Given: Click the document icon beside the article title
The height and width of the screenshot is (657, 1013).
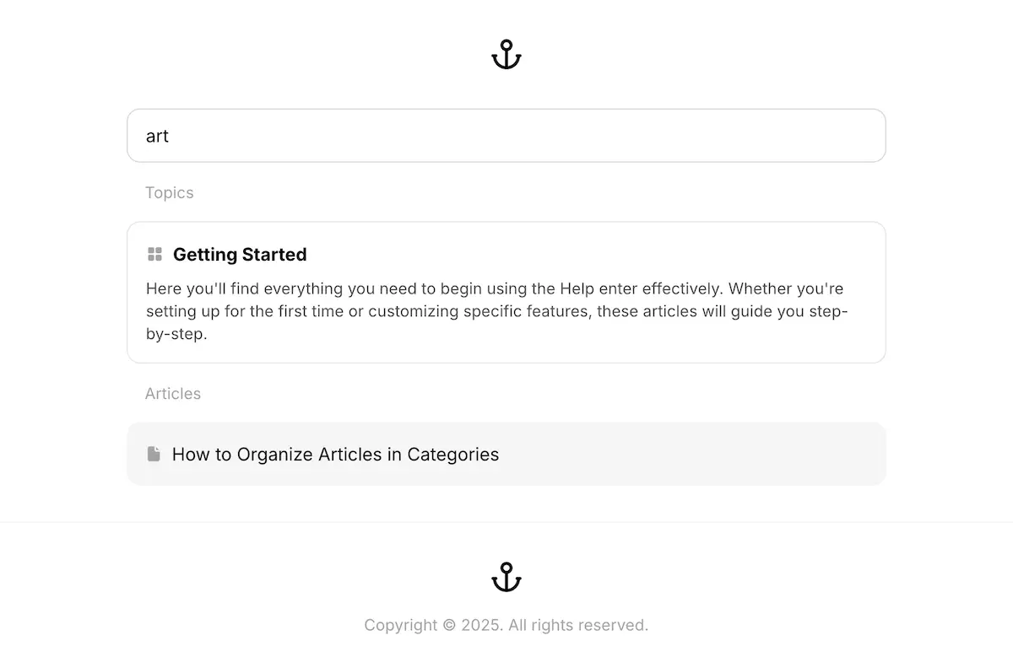Looking at the screenshot, I should click(154, 455).
